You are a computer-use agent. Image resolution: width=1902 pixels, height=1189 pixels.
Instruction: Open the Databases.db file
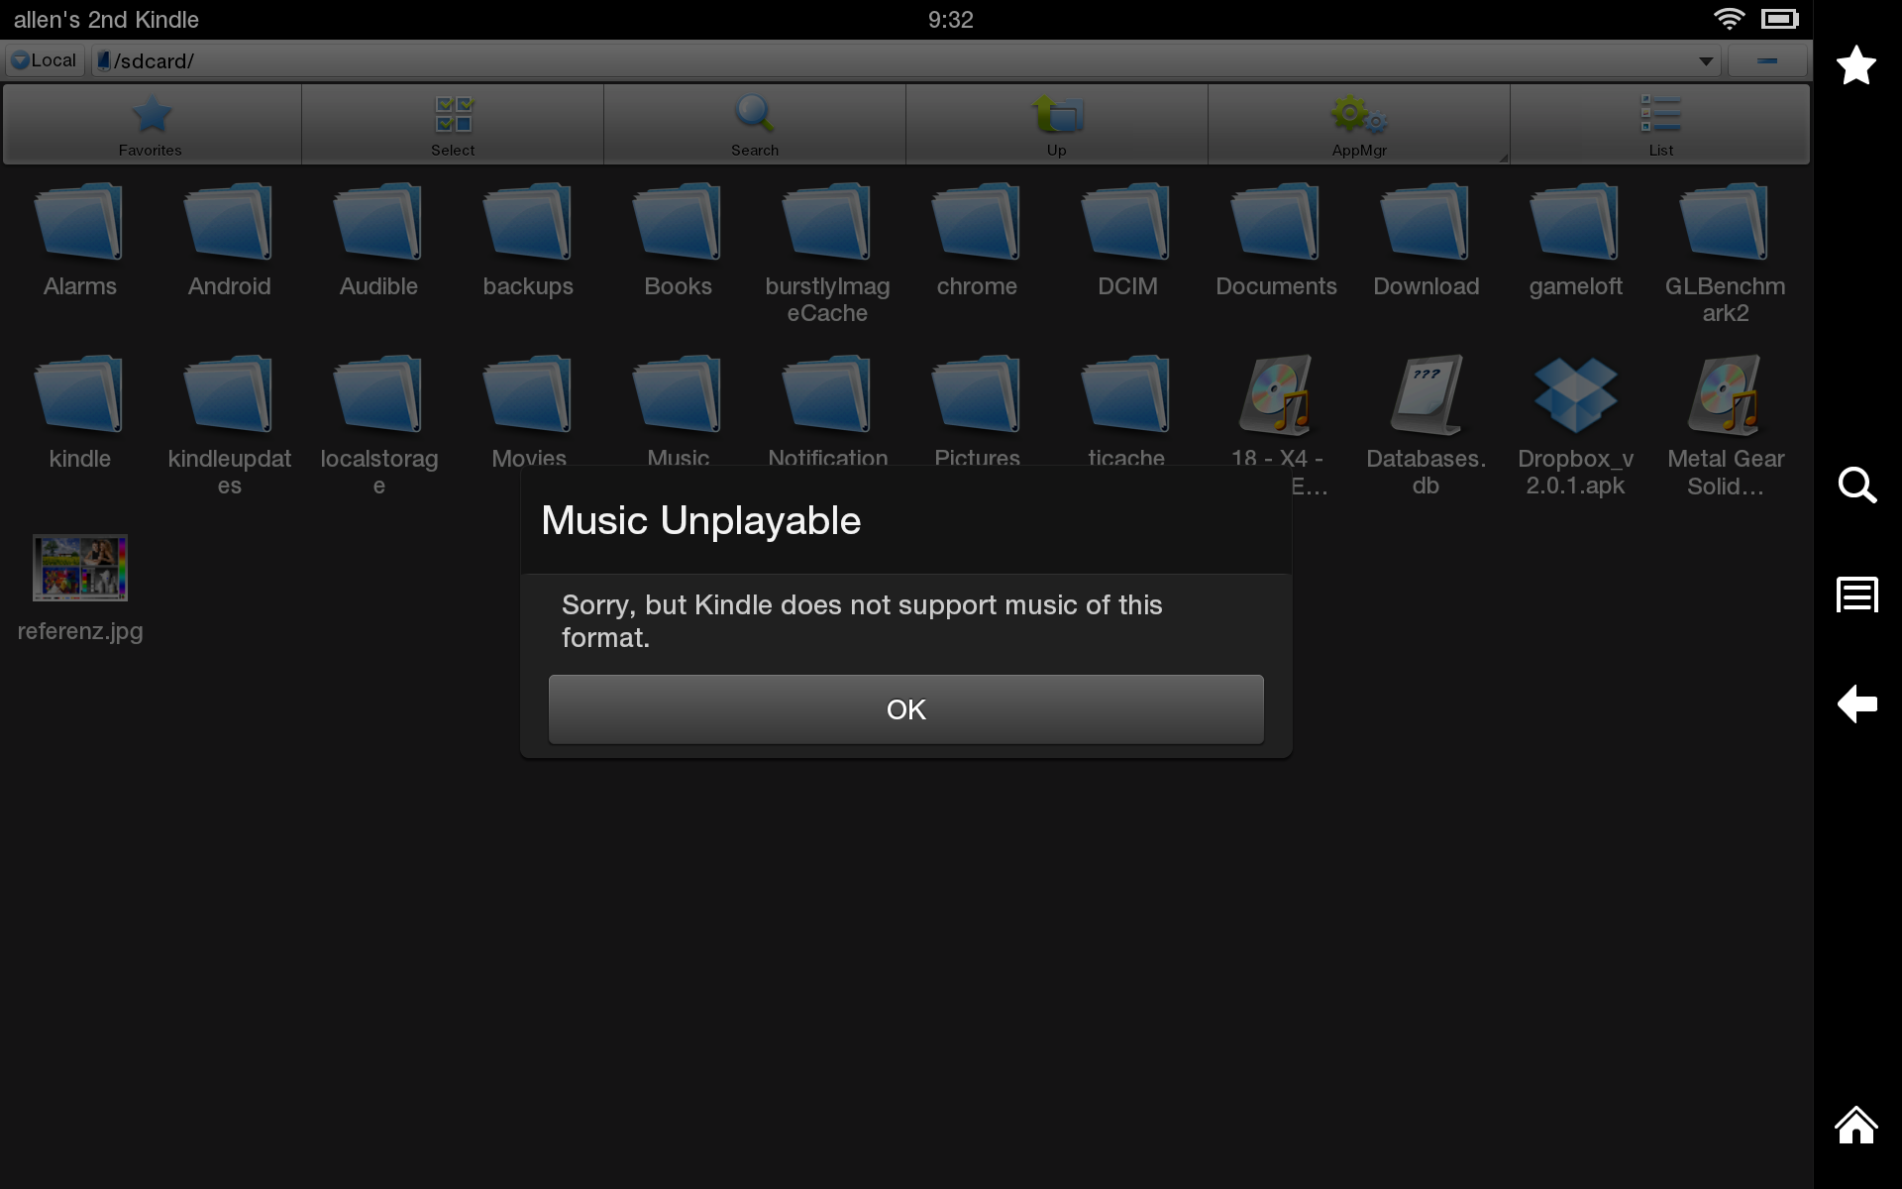[1426, 426]
